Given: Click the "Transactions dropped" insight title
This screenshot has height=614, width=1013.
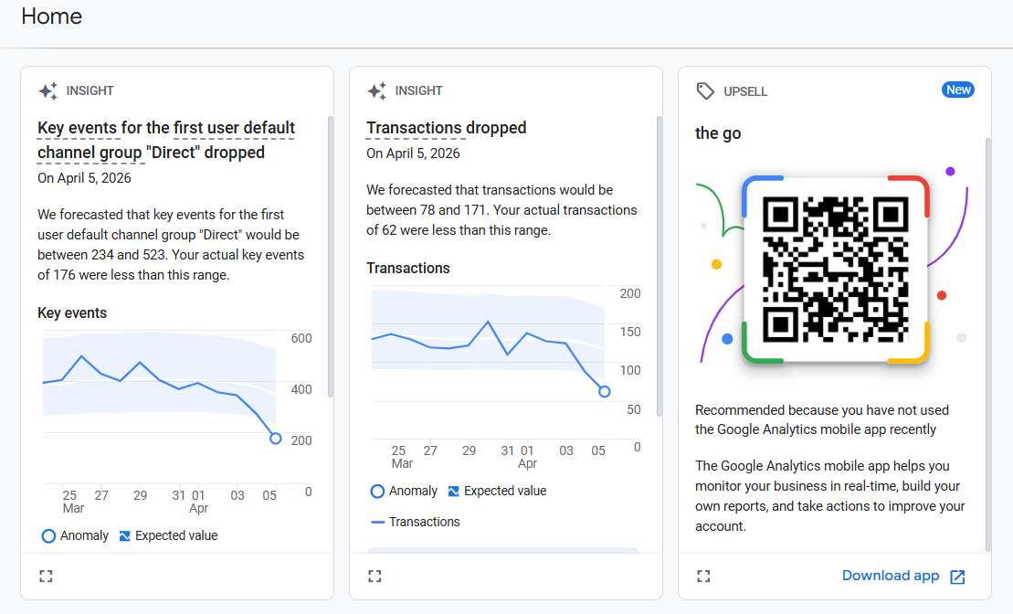Looking at the screenshot, I should [x=446, y=128].
